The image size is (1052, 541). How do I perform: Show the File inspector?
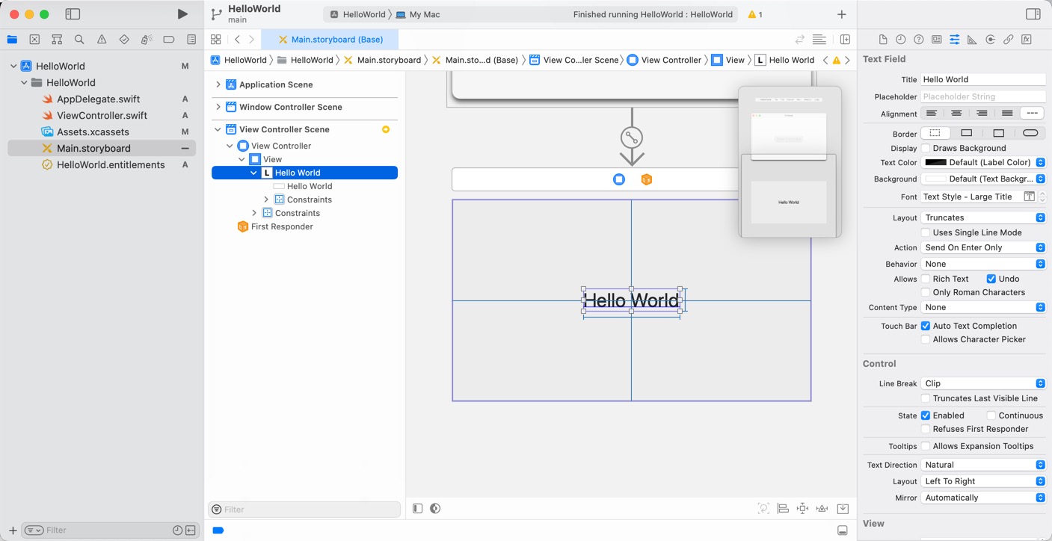(x=883, y=40)
